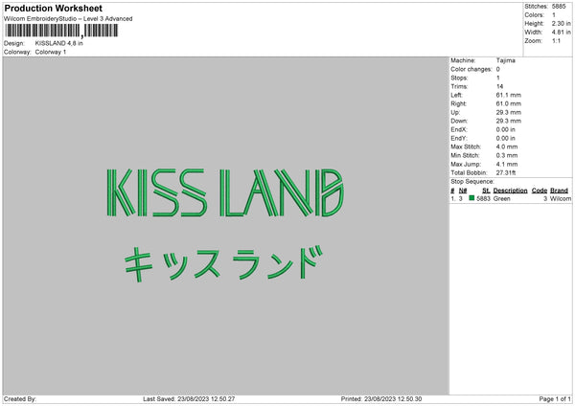Click the Zoom value 1:1

pyautogui.click(x=556, y=40)
